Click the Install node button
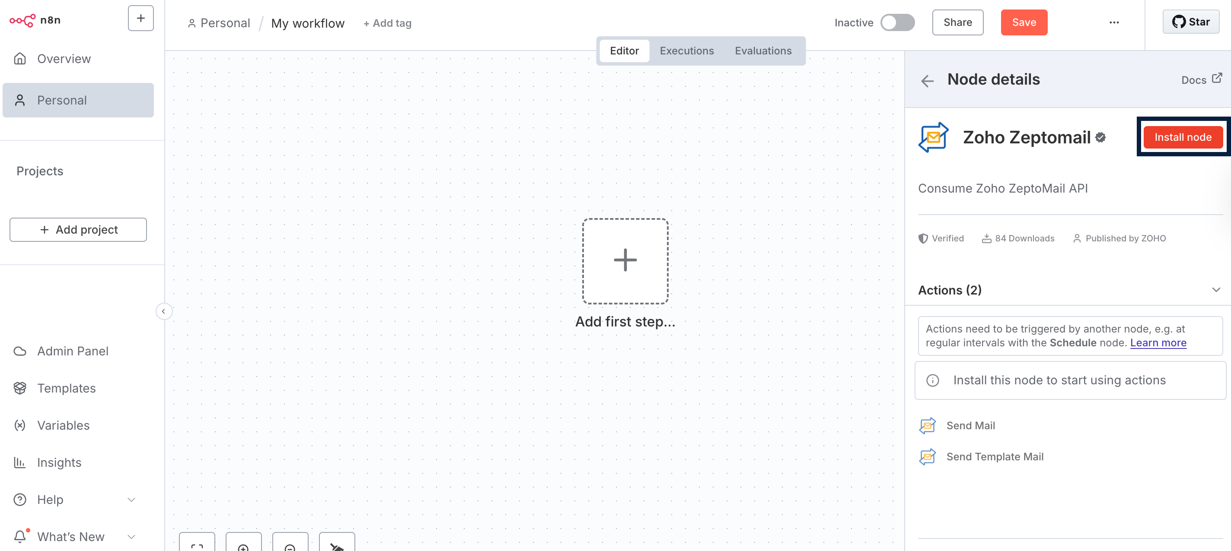Screen dimensions: 1231x551 coord(1182,137)
